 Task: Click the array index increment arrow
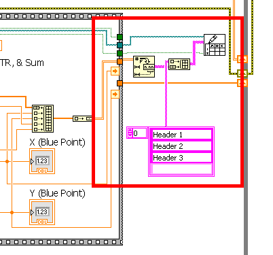pyautogui.click(x=130, y=131)
